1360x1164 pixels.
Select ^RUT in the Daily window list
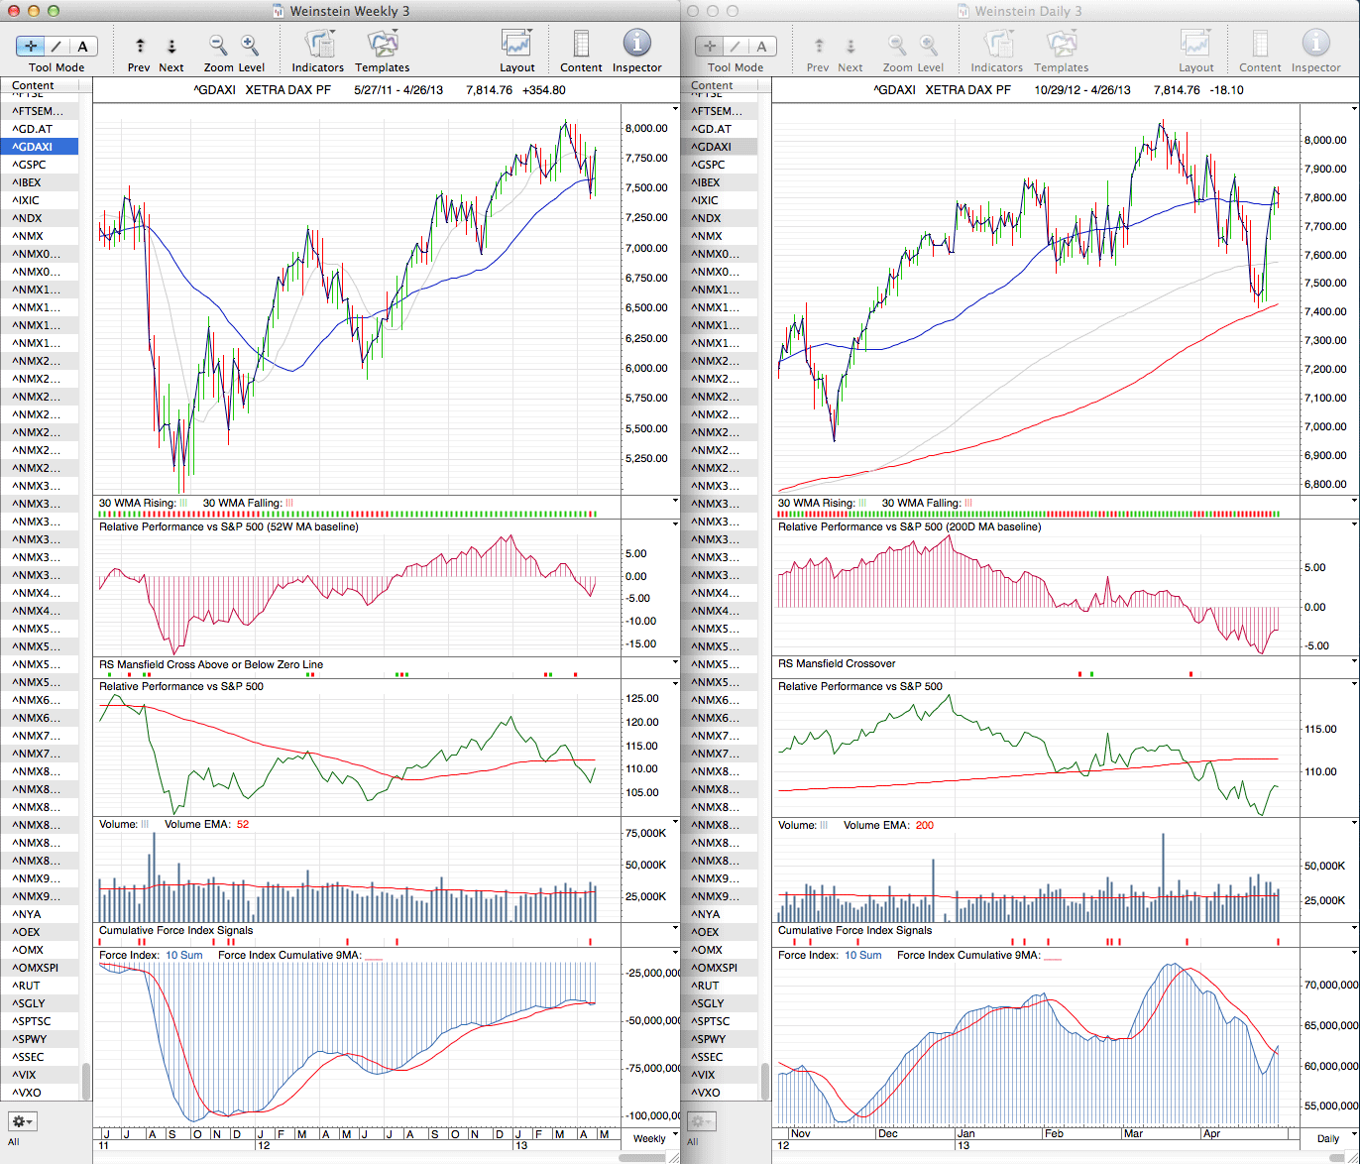tap(720, 986)
